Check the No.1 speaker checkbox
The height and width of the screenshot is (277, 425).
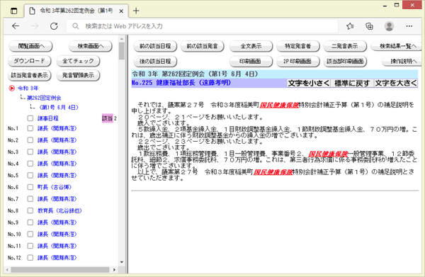[x=30, y=128]
